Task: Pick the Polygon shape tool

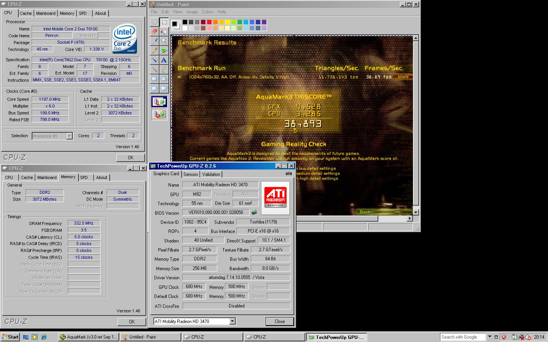Action: (x=164, y=79)
